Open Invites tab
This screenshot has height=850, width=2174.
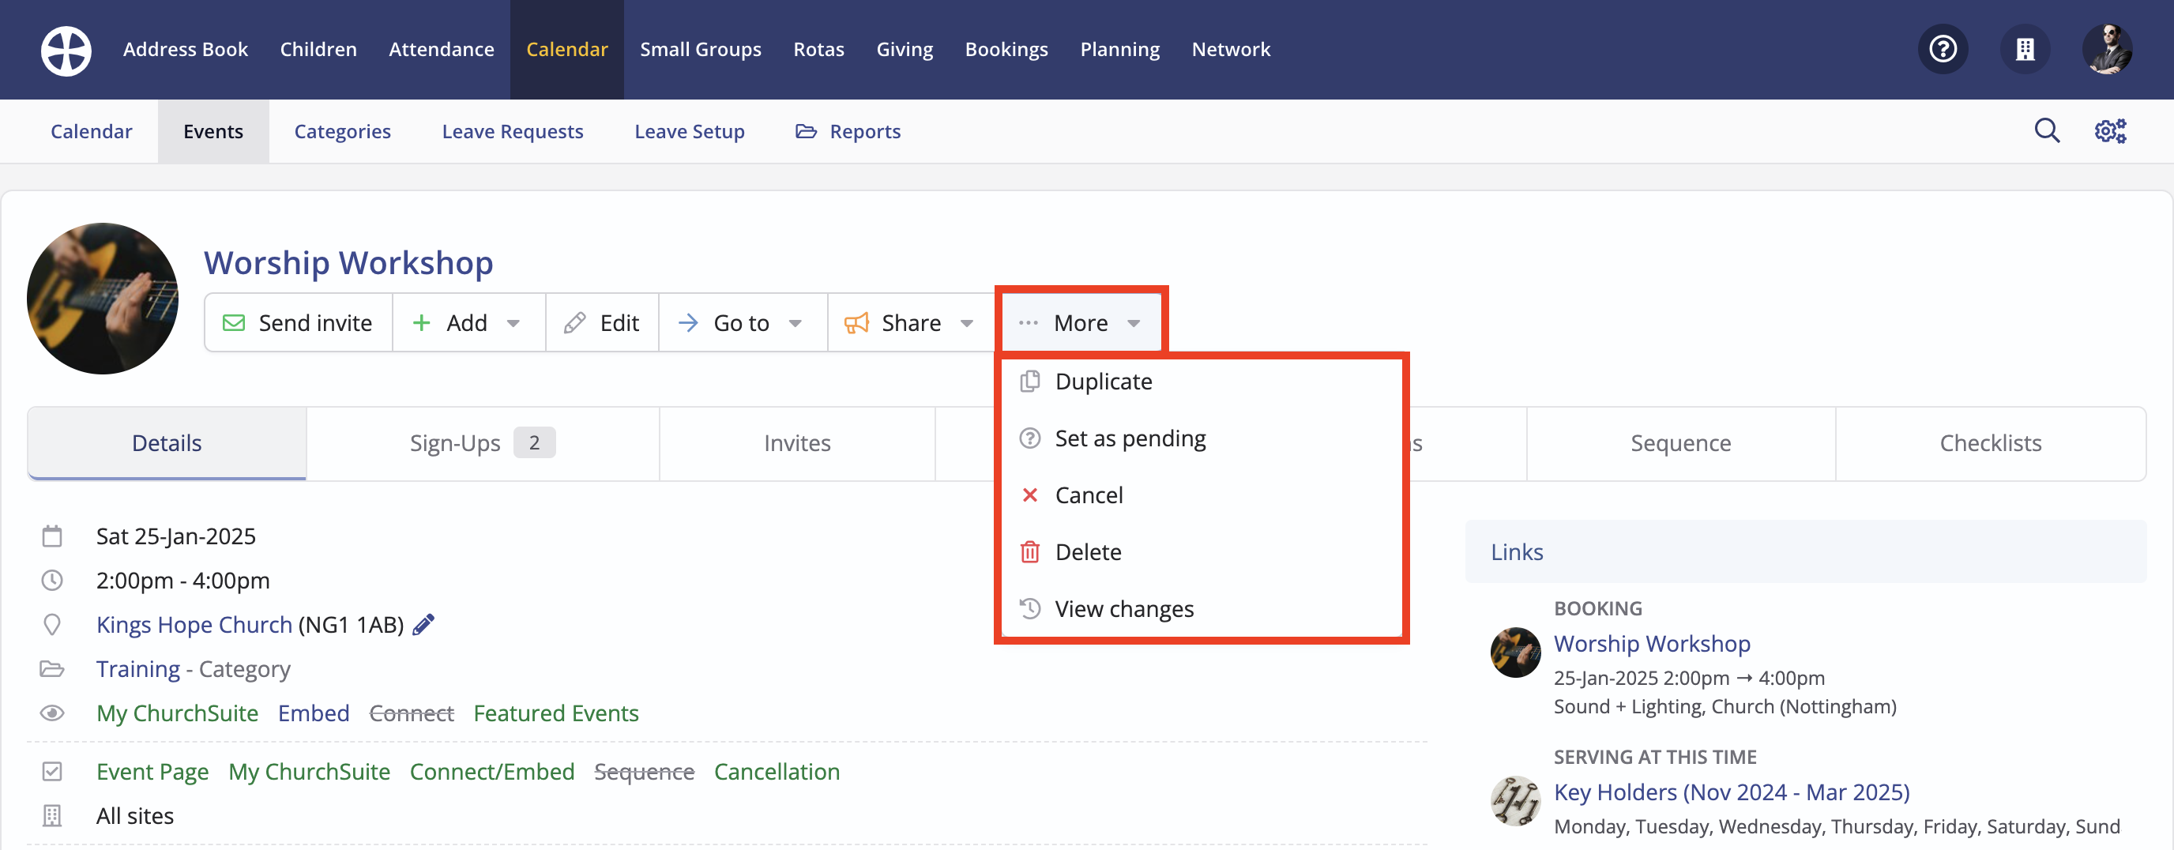[x=796, y=443]
